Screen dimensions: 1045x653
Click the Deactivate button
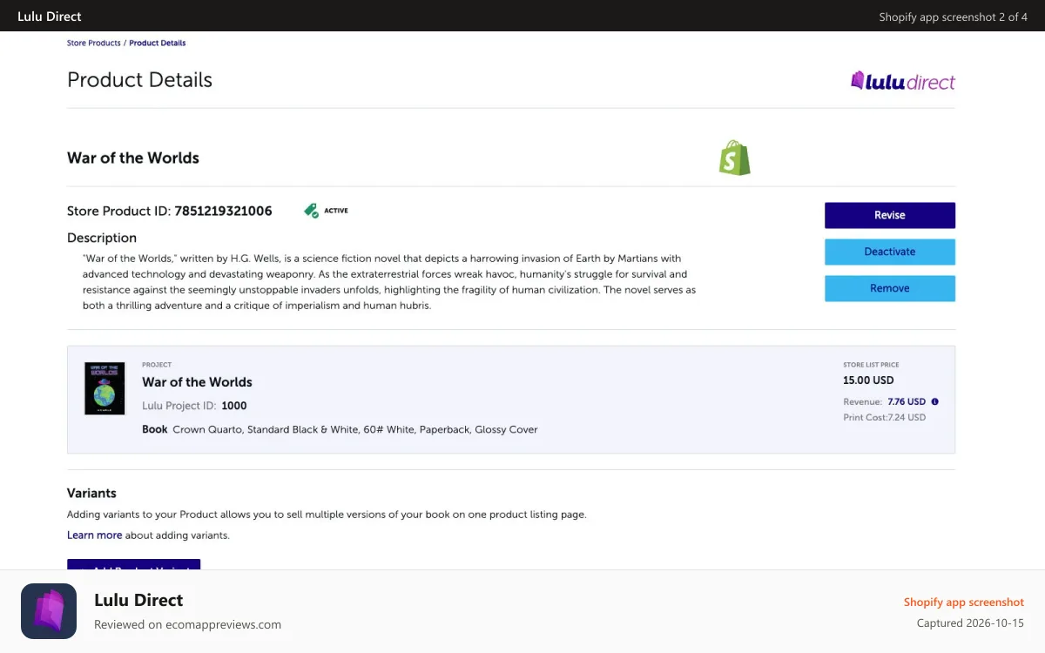[890, 252]
